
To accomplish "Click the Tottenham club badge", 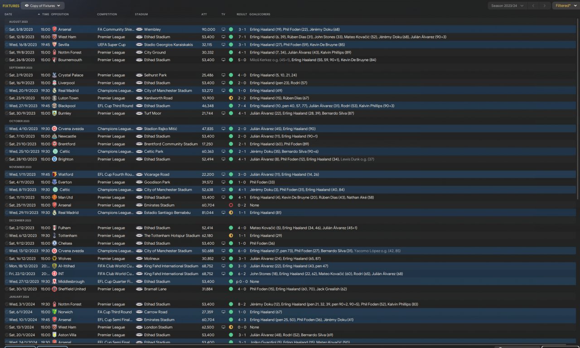I will [54, 236].
